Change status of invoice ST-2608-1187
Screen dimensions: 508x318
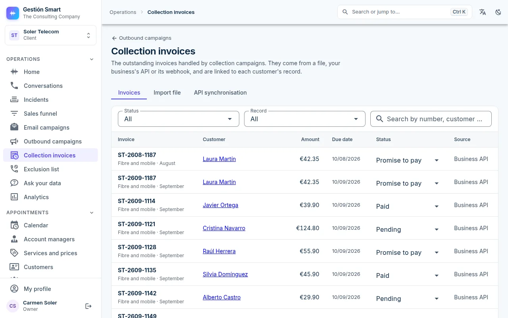pos(408,160)
